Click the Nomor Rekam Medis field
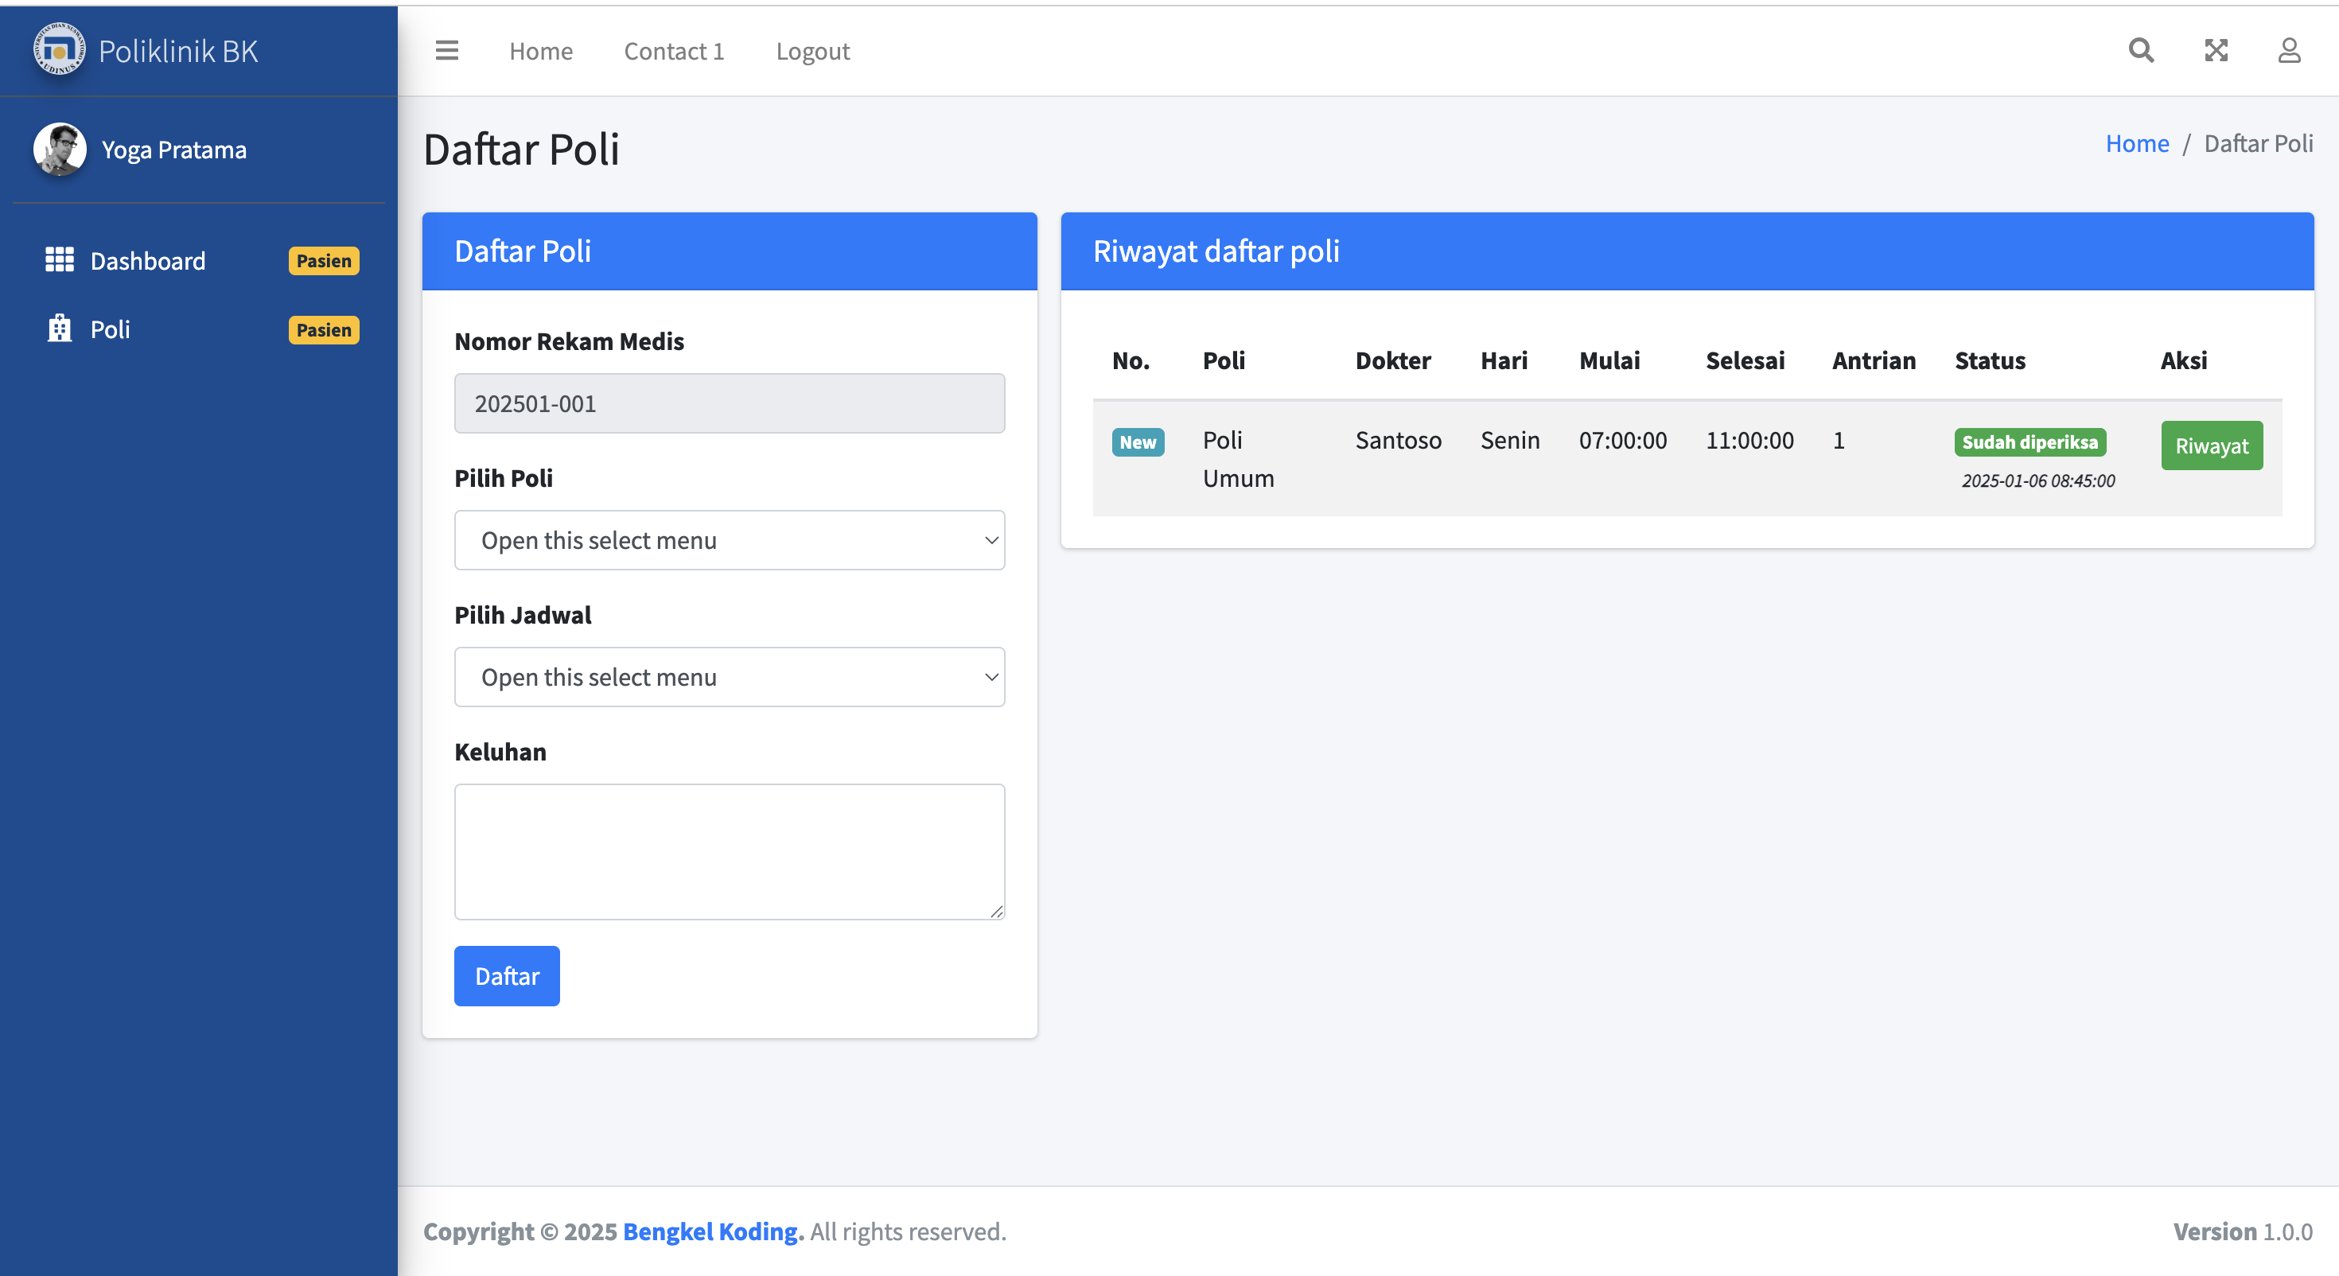Image resolution: width=2339 pixels, height=1276 pixels. pyautogui.click(x=729, y=403)
